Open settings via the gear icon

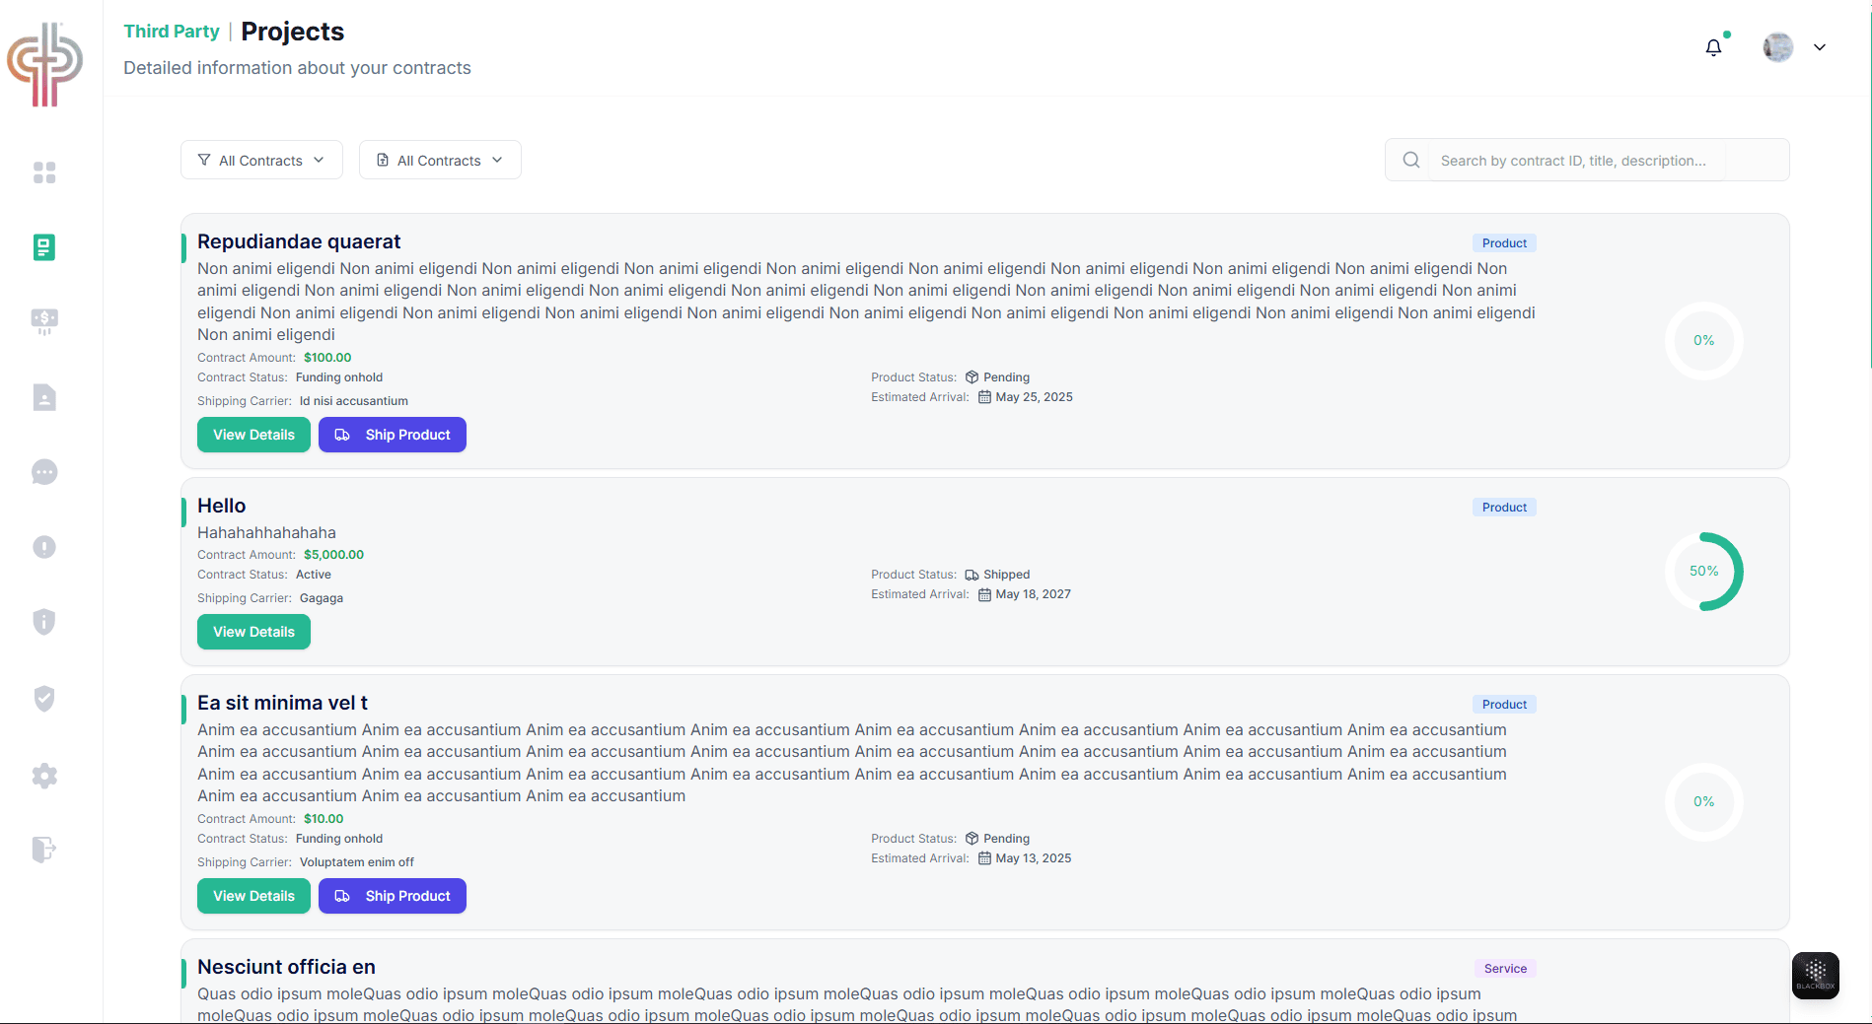[44, 776]
